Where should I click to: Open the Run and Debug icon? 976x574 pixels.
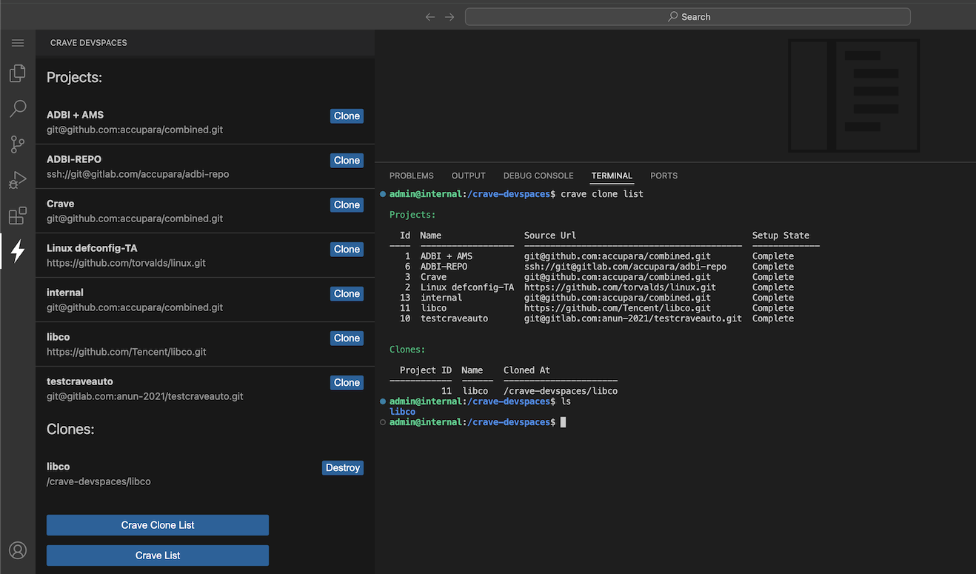(x=18, y=180)
